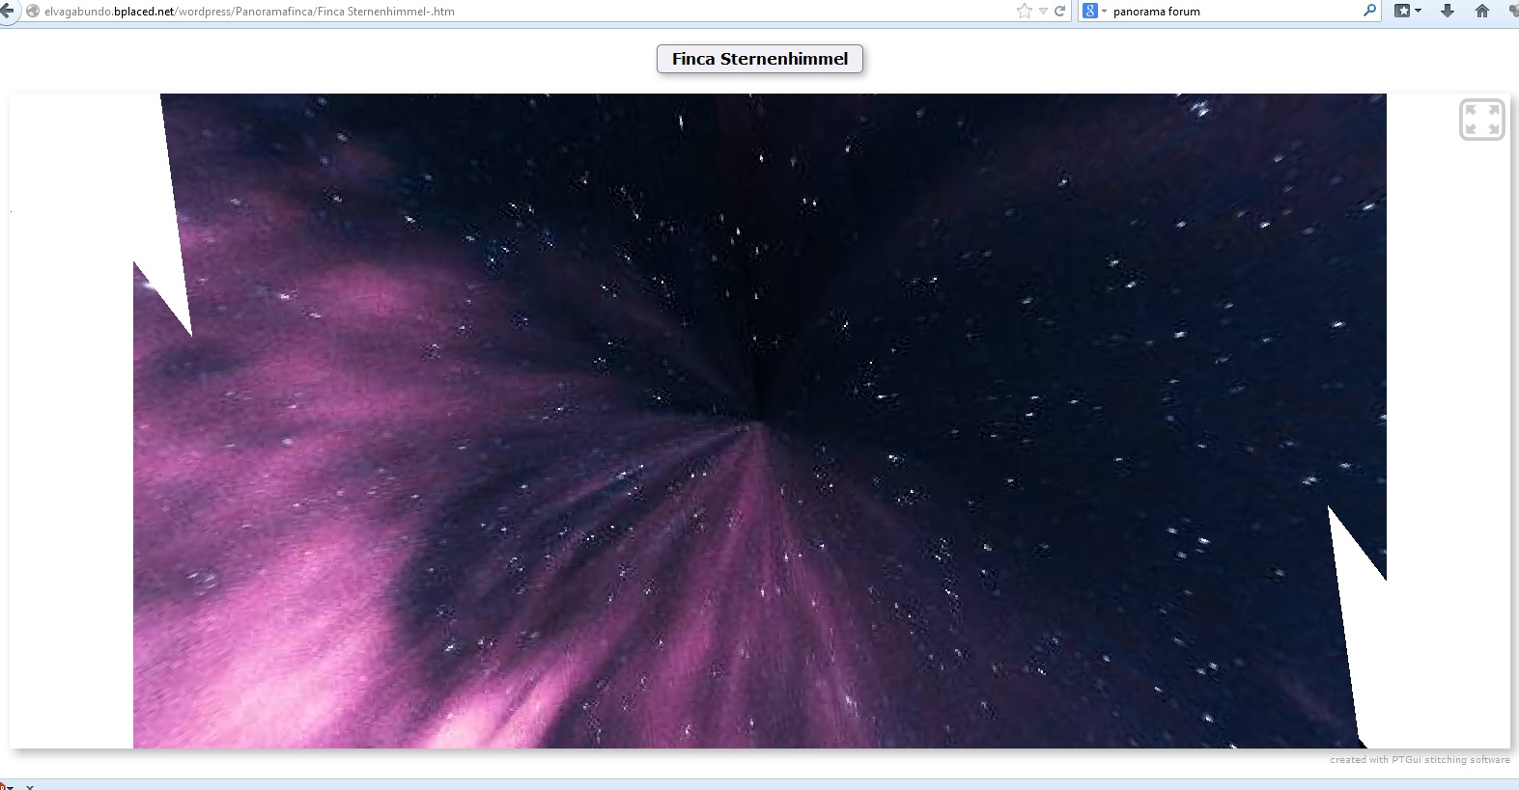Click the magnifying glass search icon

pos(1369,11)
